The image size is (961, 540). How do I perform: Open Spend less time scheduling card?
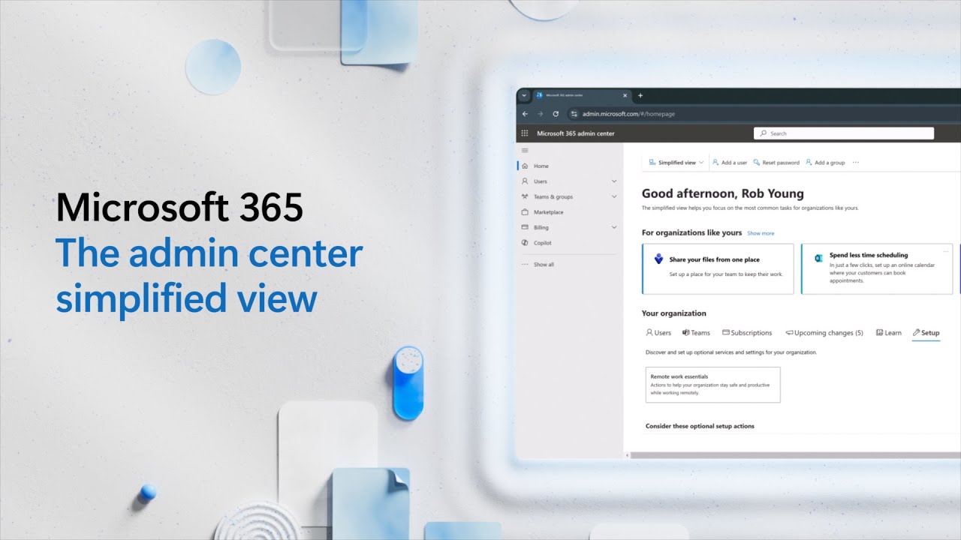(877, 268)
